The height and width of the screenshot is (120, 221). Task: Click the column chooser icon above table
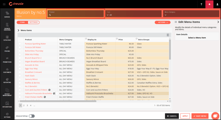168,35
